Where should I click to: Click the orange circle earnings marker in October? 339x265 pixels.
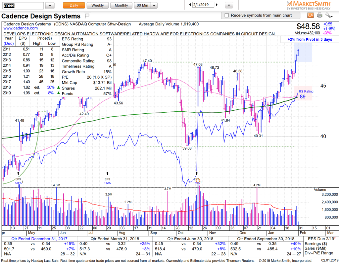(198, 180)
